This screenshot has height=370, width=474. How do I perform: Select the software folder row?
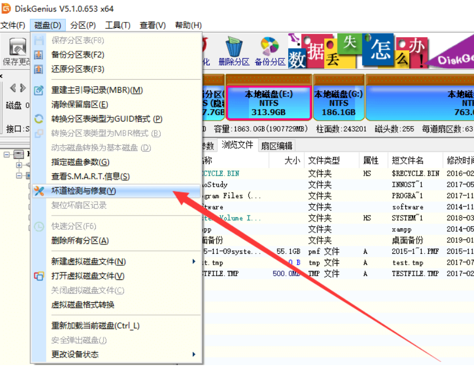click(338, 207)
